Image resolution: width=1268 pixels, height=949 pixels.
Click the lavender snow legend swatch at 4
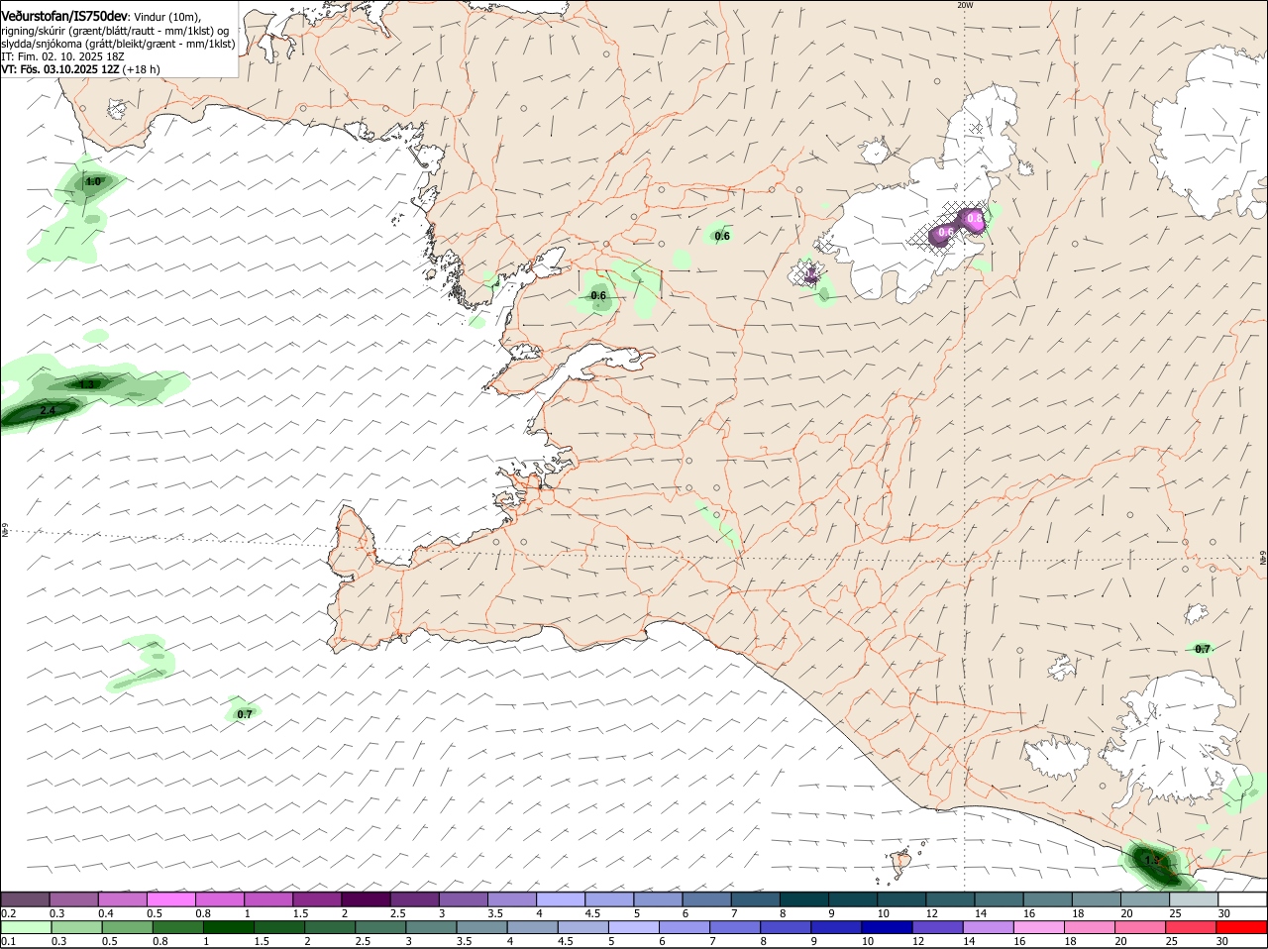click(x=561, y=899)
